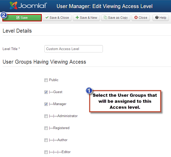Tick the Registered group checkbox
Image resolution: width=171 pixels, height=157 pixels.
coord(46,128)
